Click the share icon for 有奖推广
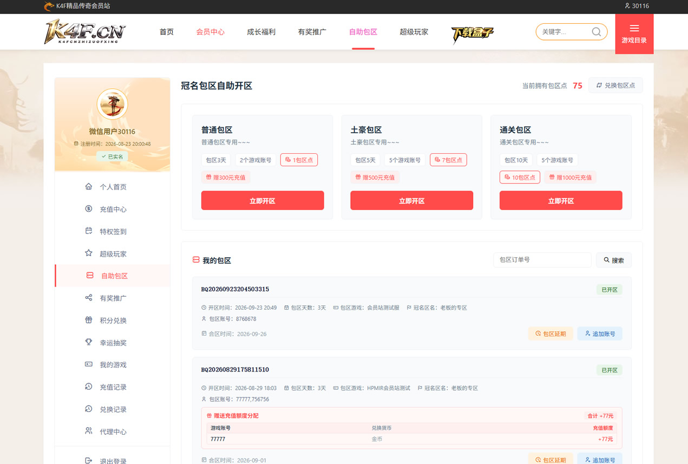 point(89,298)
